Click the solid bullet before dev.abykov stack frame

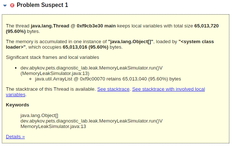click(x=16, y=68)
